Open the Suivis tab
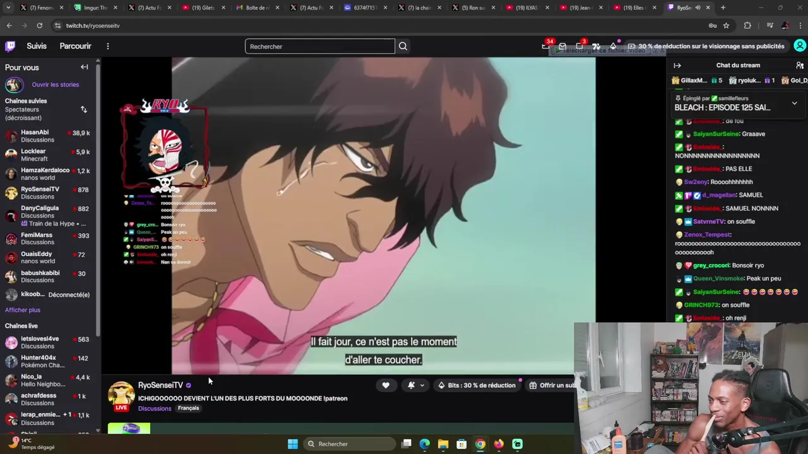 (37, 46)
